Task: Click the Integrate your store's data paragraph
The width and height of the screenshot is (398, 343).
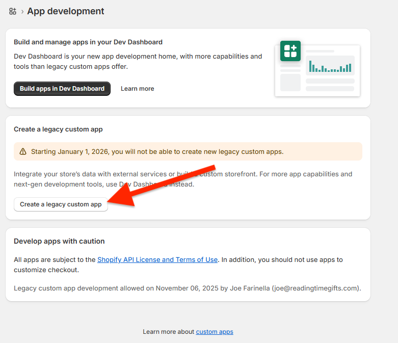Action: [x=183, y=178]
